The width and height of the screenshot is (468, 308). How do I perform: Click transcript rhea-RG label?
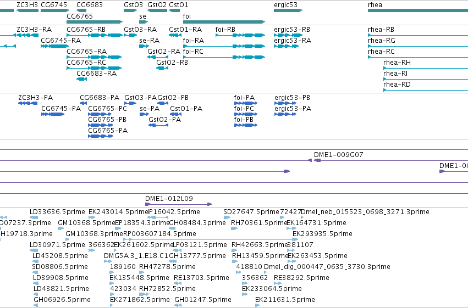(382, 41)
